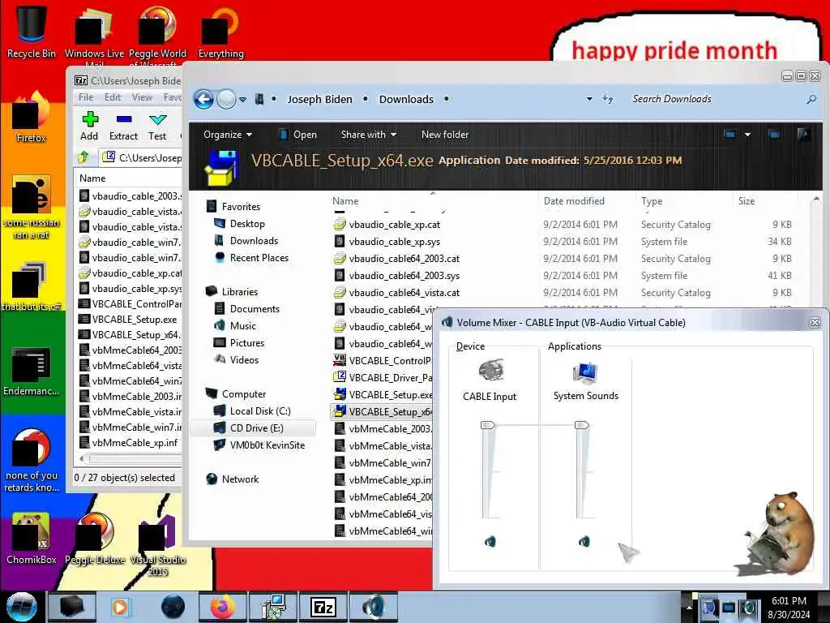Open the address bar history dropdown
The width and height of the screenshot is (830, 623).
[589, 99]
